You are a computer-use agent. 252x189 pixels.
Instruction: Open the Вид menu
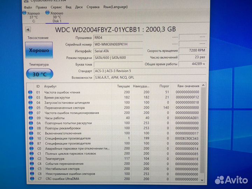(69, 7)
